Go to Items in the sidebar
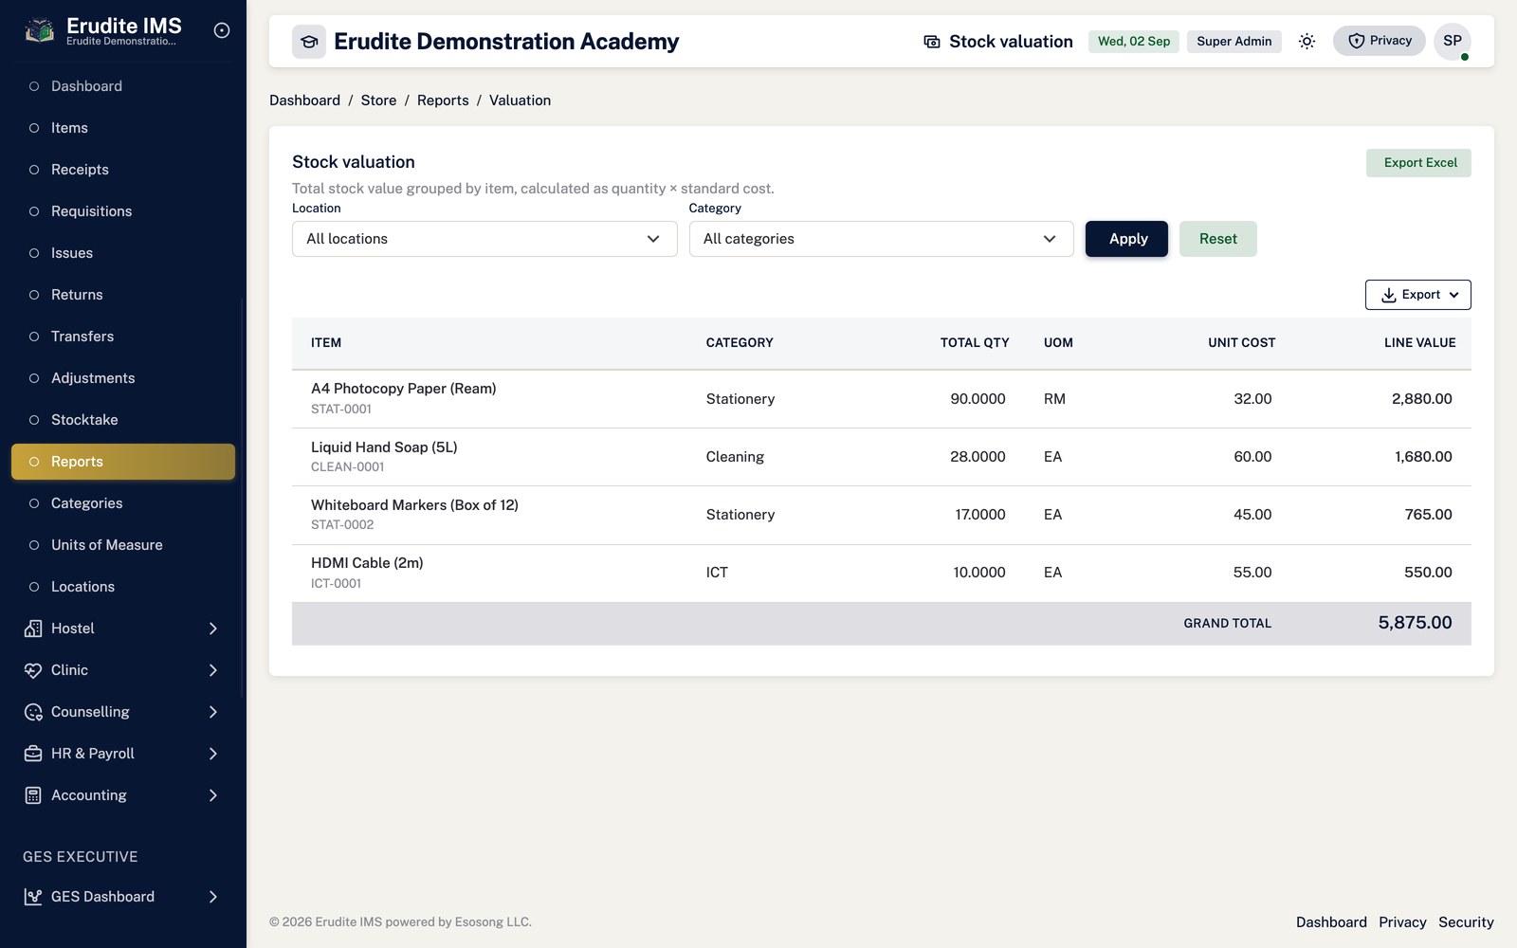The width and height of the screenshot is (1517, 948). 123,128
